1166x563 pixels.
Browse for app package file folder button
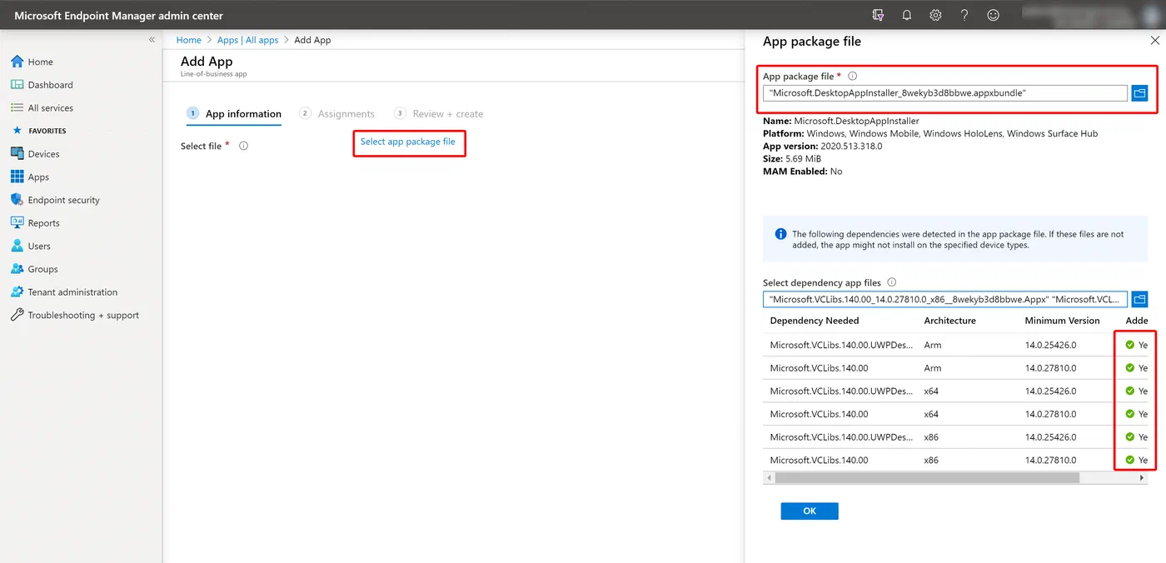[x=1139, y=93]
